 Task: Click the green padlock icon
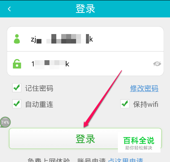tap(17, 64)
